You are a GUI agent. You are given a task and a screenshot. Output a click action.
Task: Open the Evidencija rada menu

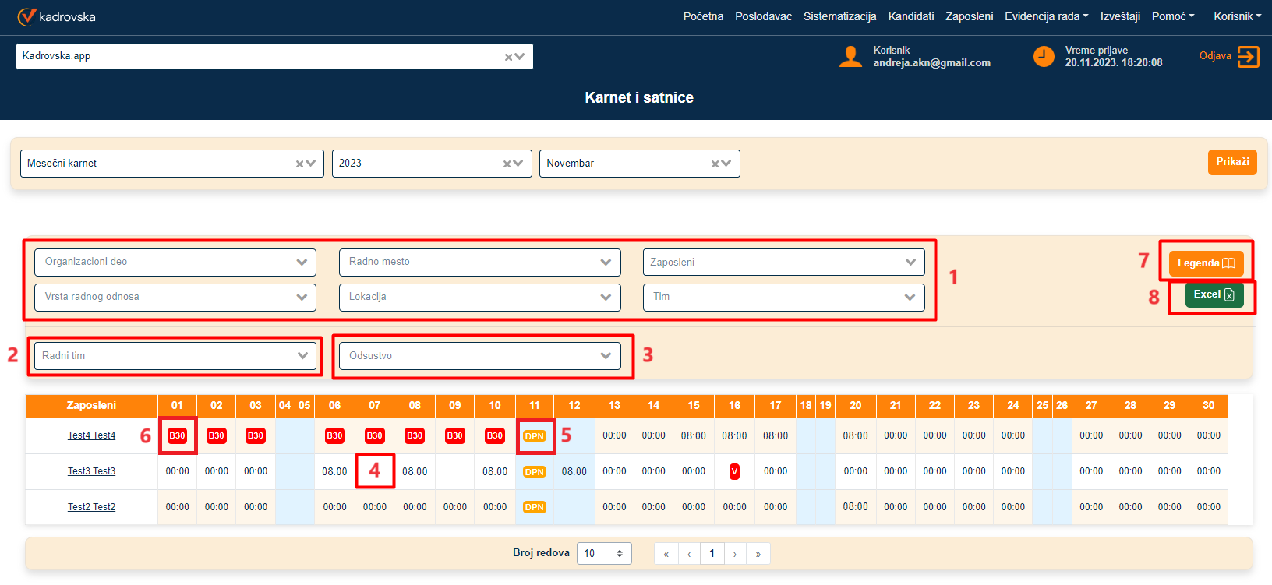coord(1046,16)
